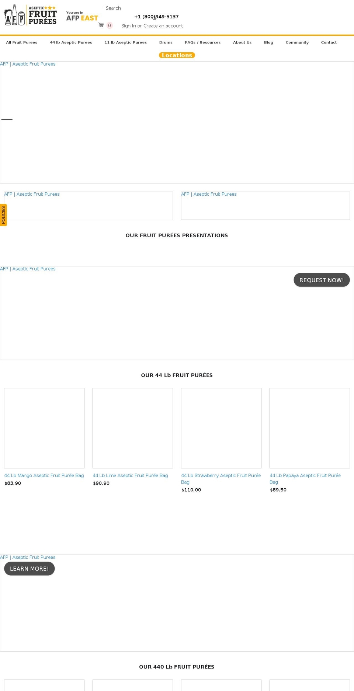The width and height of the screenshot is (354, 691).
Task: Click OUR FRUIT PURÉES PRESENTATIONS heading
Action: click(177, 235)
